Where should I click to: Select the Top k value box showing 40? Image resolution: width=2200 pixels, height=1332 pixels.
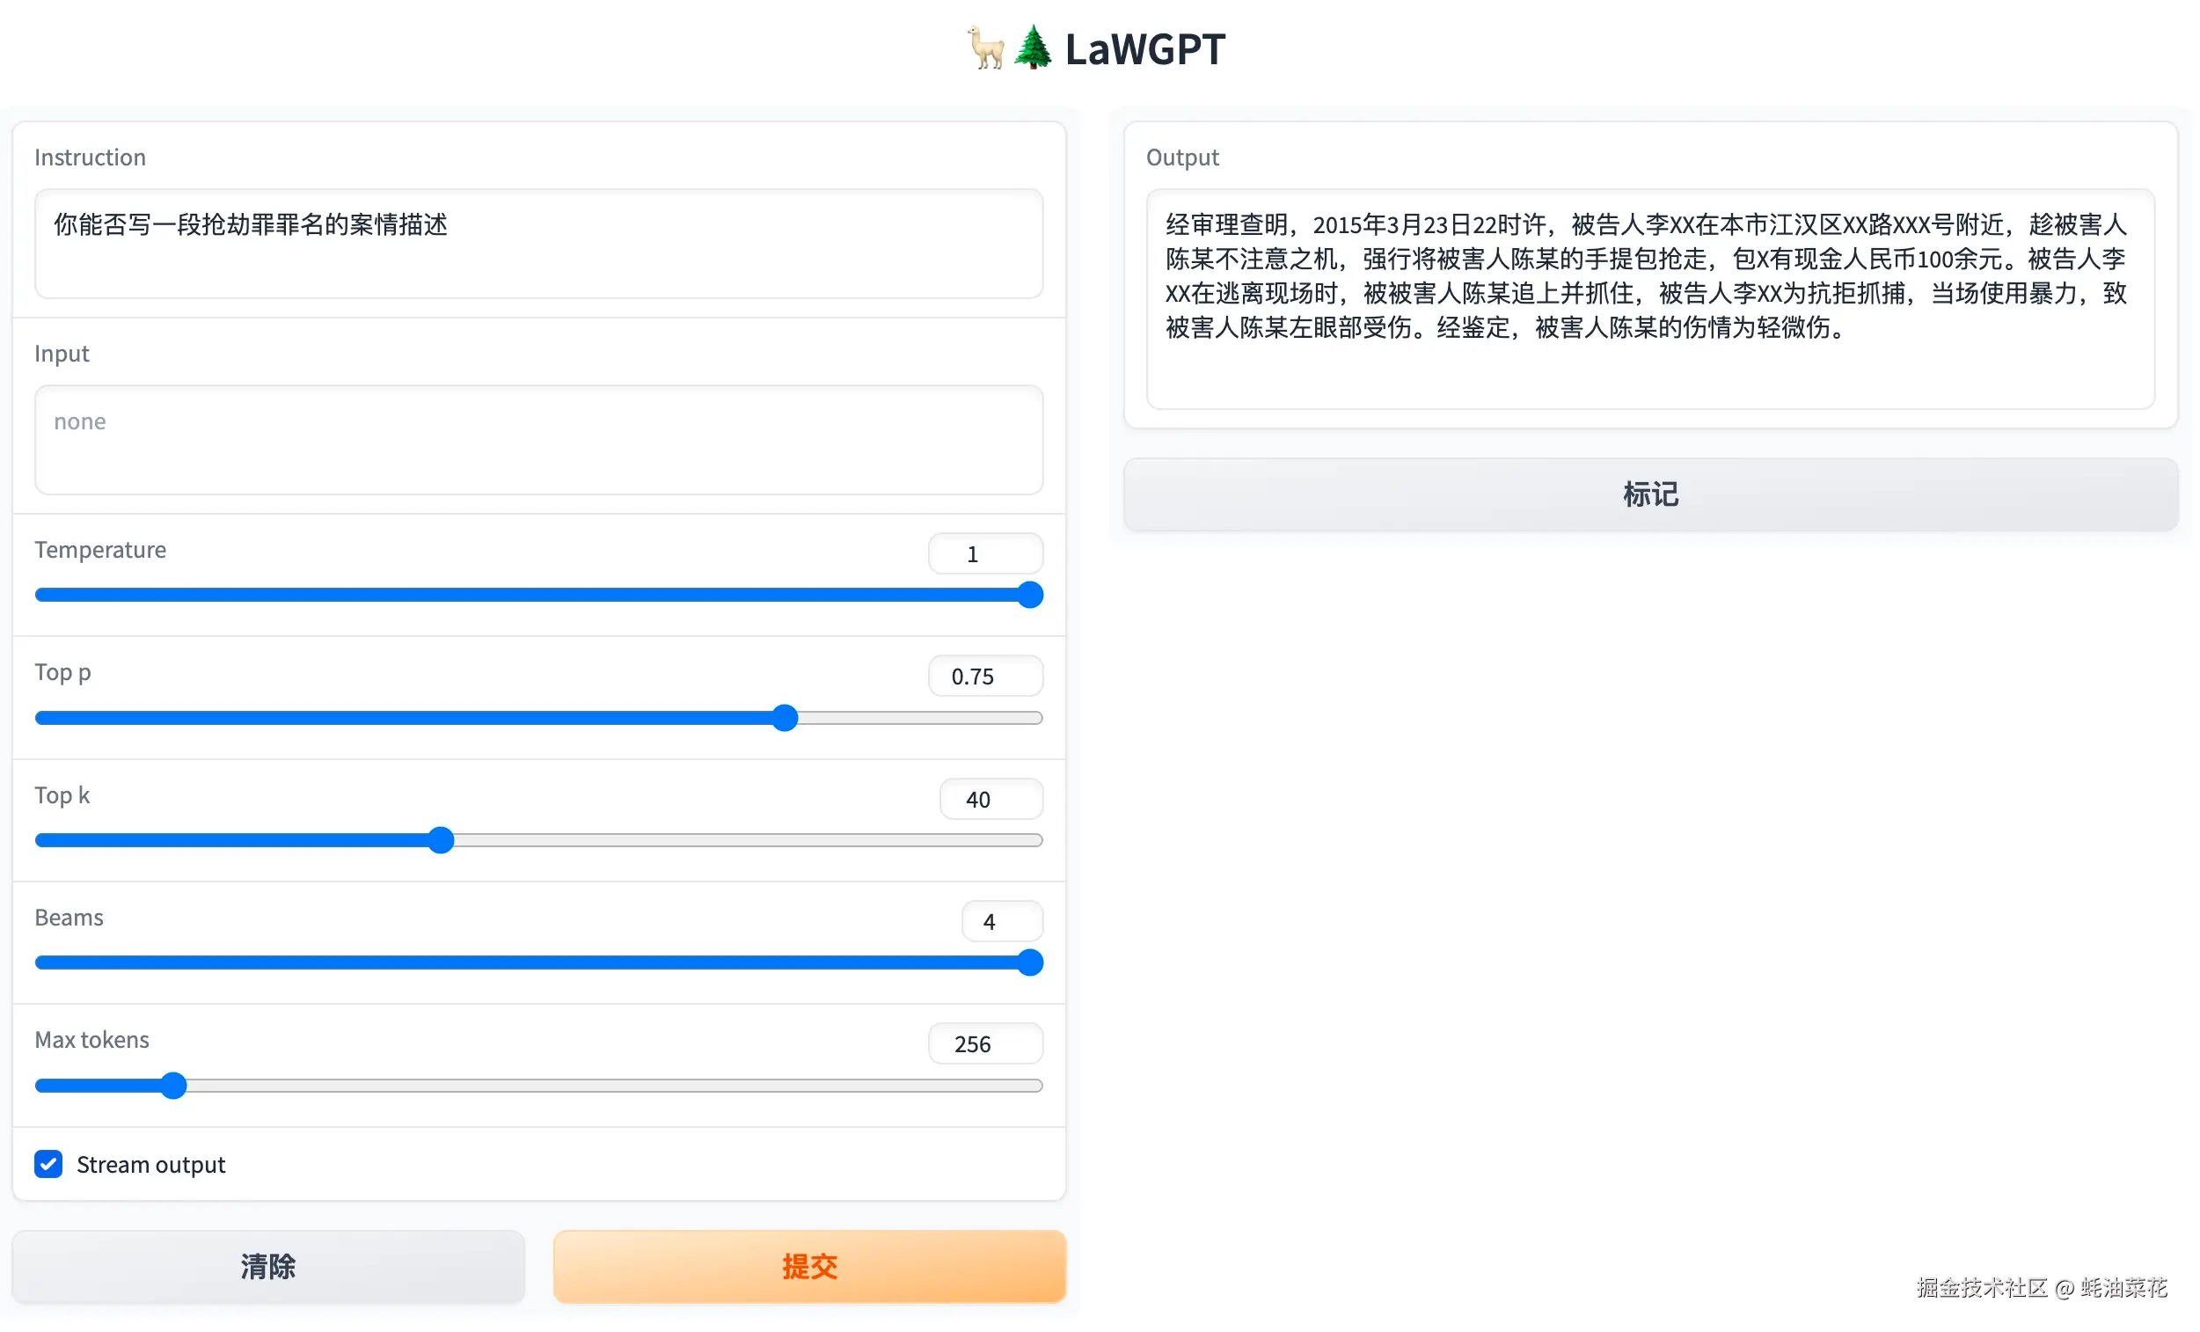990,799
